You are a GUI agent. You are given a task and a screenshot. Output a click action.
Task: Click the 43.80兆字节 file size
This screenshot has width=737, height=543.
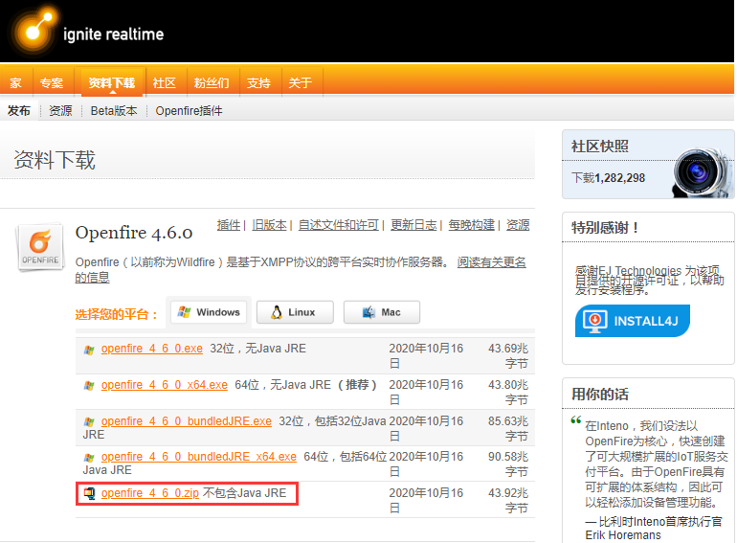pyautogui.click(x=508, y=392)
